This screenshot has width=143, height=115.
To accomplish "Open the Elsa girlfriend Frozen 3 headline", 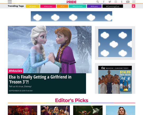I will [x=40, y=79].
